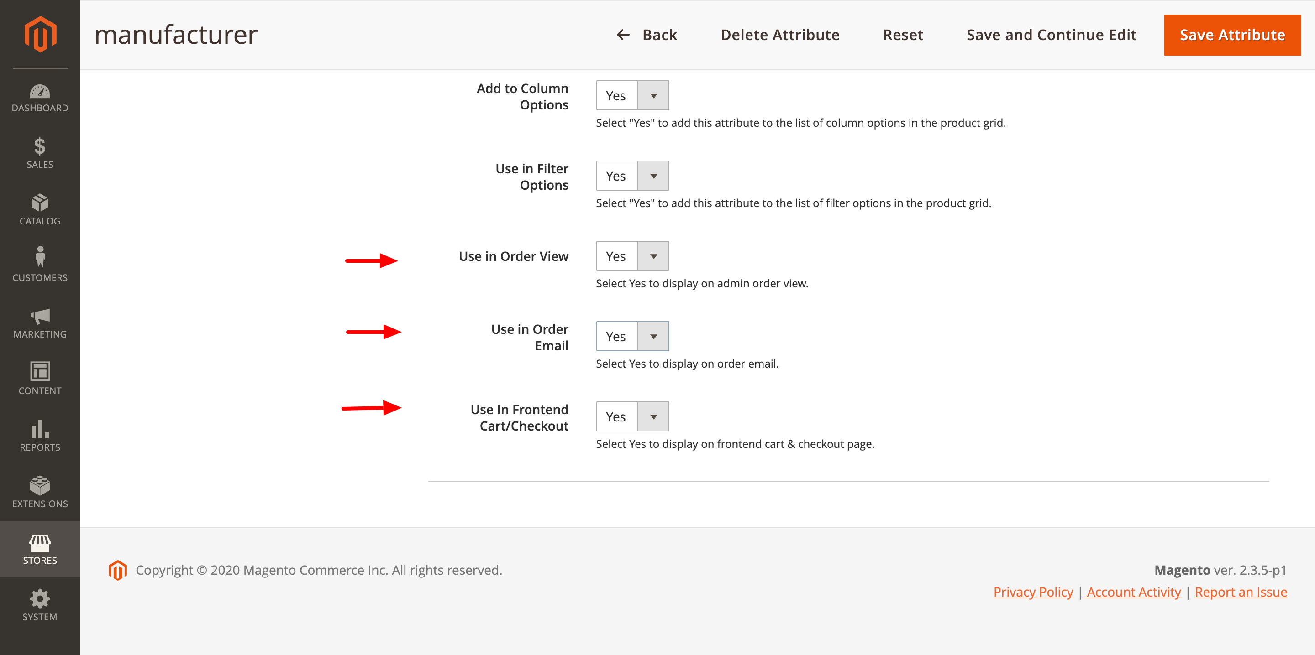Click the Use in Filter Options label
The width and height of the screenshot is (1315, 655).
(x=532, y=177)
